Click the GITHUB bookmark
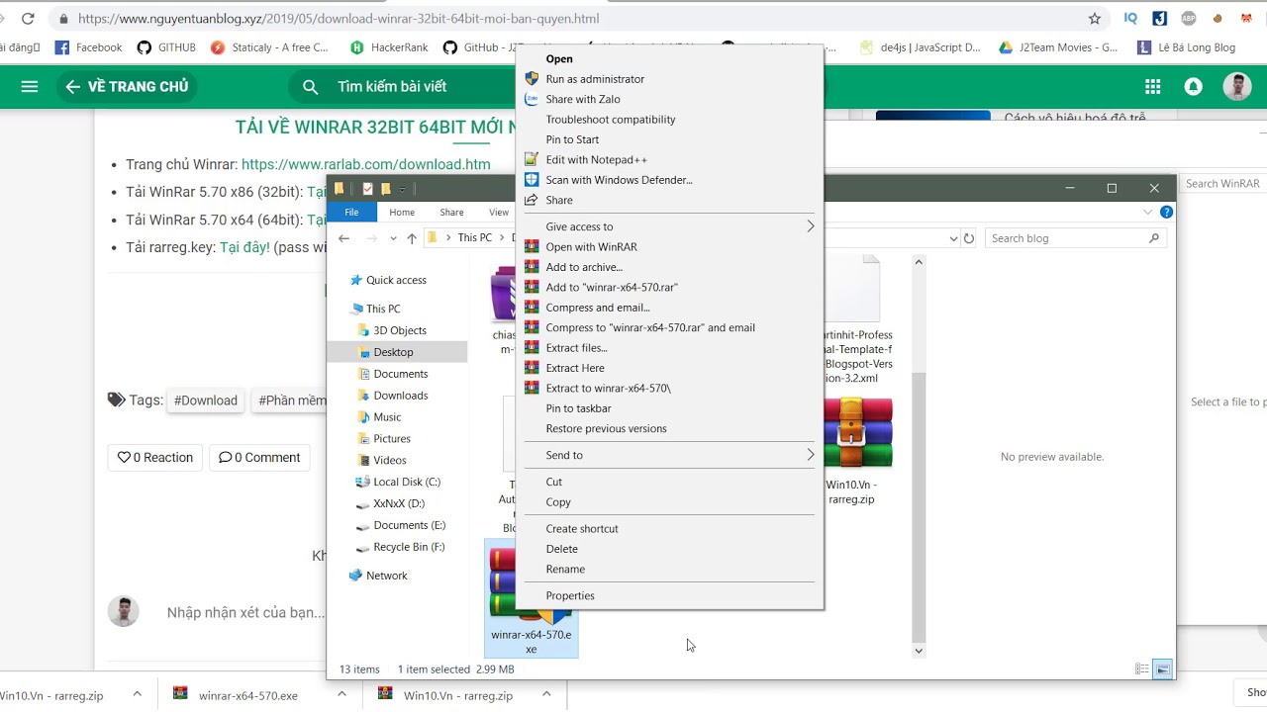This screenshot has width=1267, height=712. 166,47
